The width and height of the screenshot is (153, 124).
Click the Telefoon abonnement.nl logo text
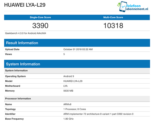pos(137,7)
